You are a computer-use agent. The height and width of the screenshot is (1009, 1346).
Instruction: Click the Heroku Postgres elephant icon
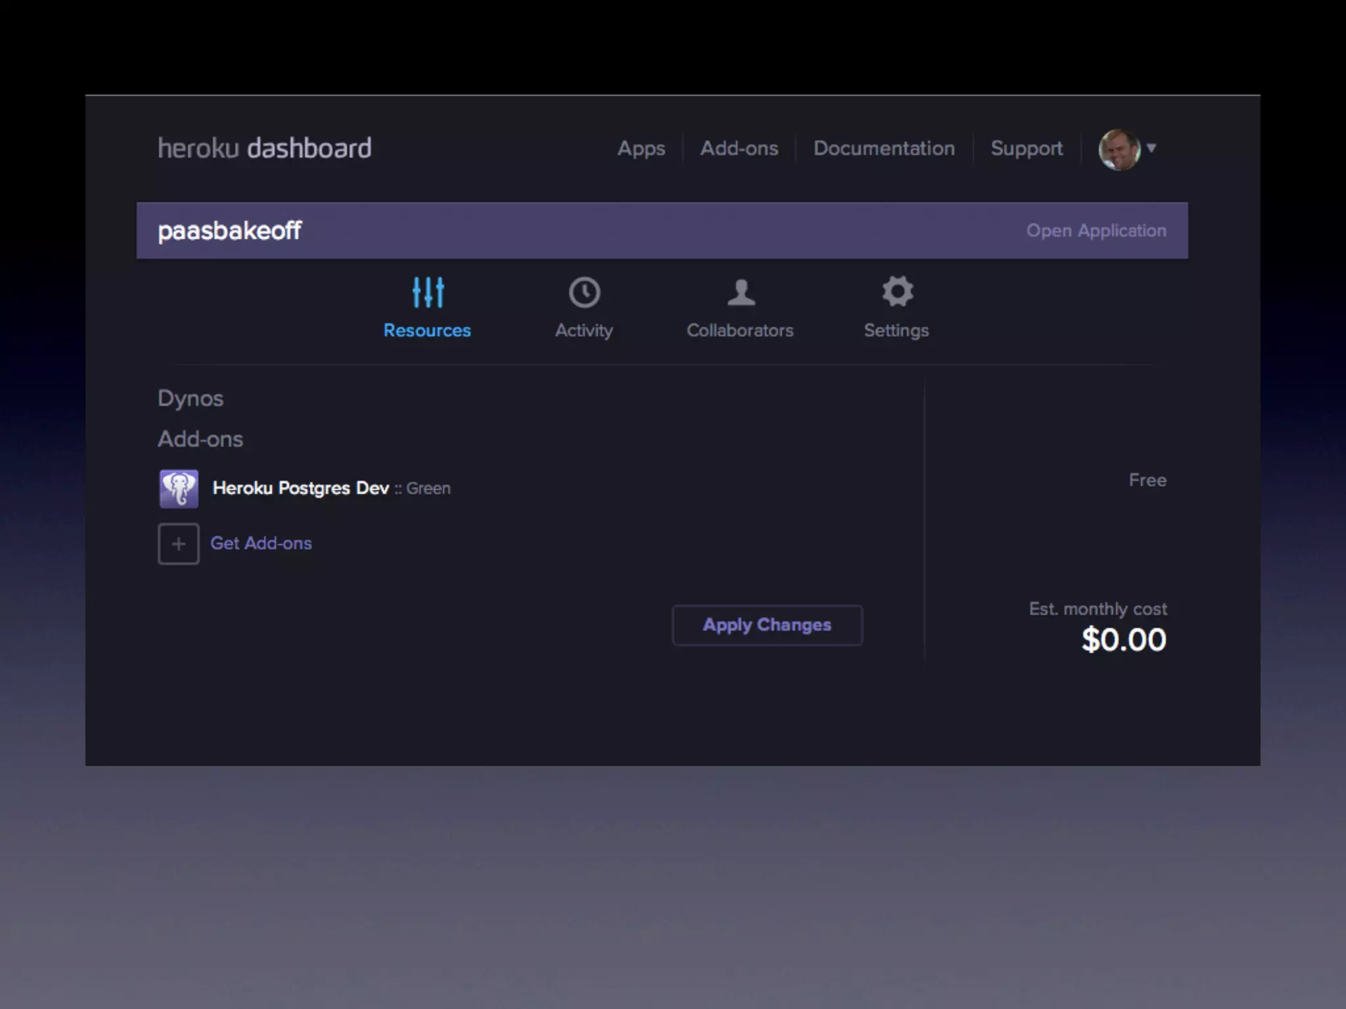[x=179, y=489]
